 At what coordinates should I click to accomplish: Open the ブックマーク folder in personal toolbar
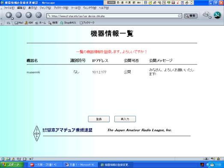[87, 23]
